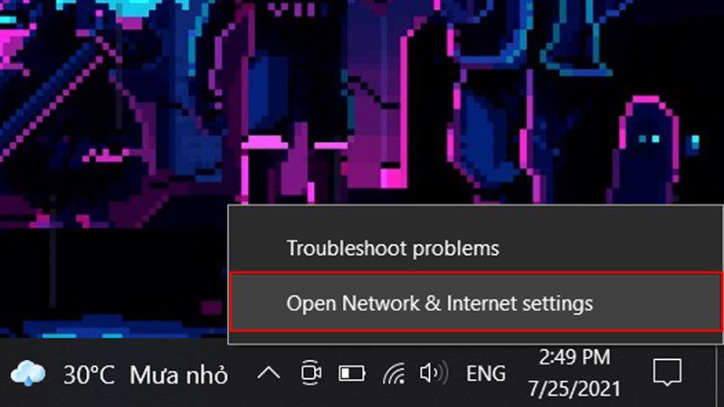Open Network & Internet settings menu entry
Viewport: 724px width, 407px height.
(x=476, y=303)
